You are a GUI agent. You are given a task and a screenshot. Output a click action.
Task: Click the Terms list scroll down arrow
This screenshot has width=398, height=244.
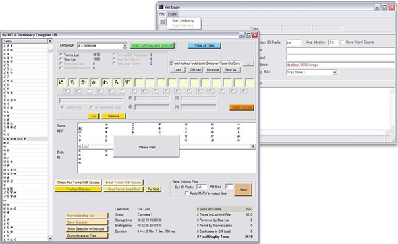point(50,238)
